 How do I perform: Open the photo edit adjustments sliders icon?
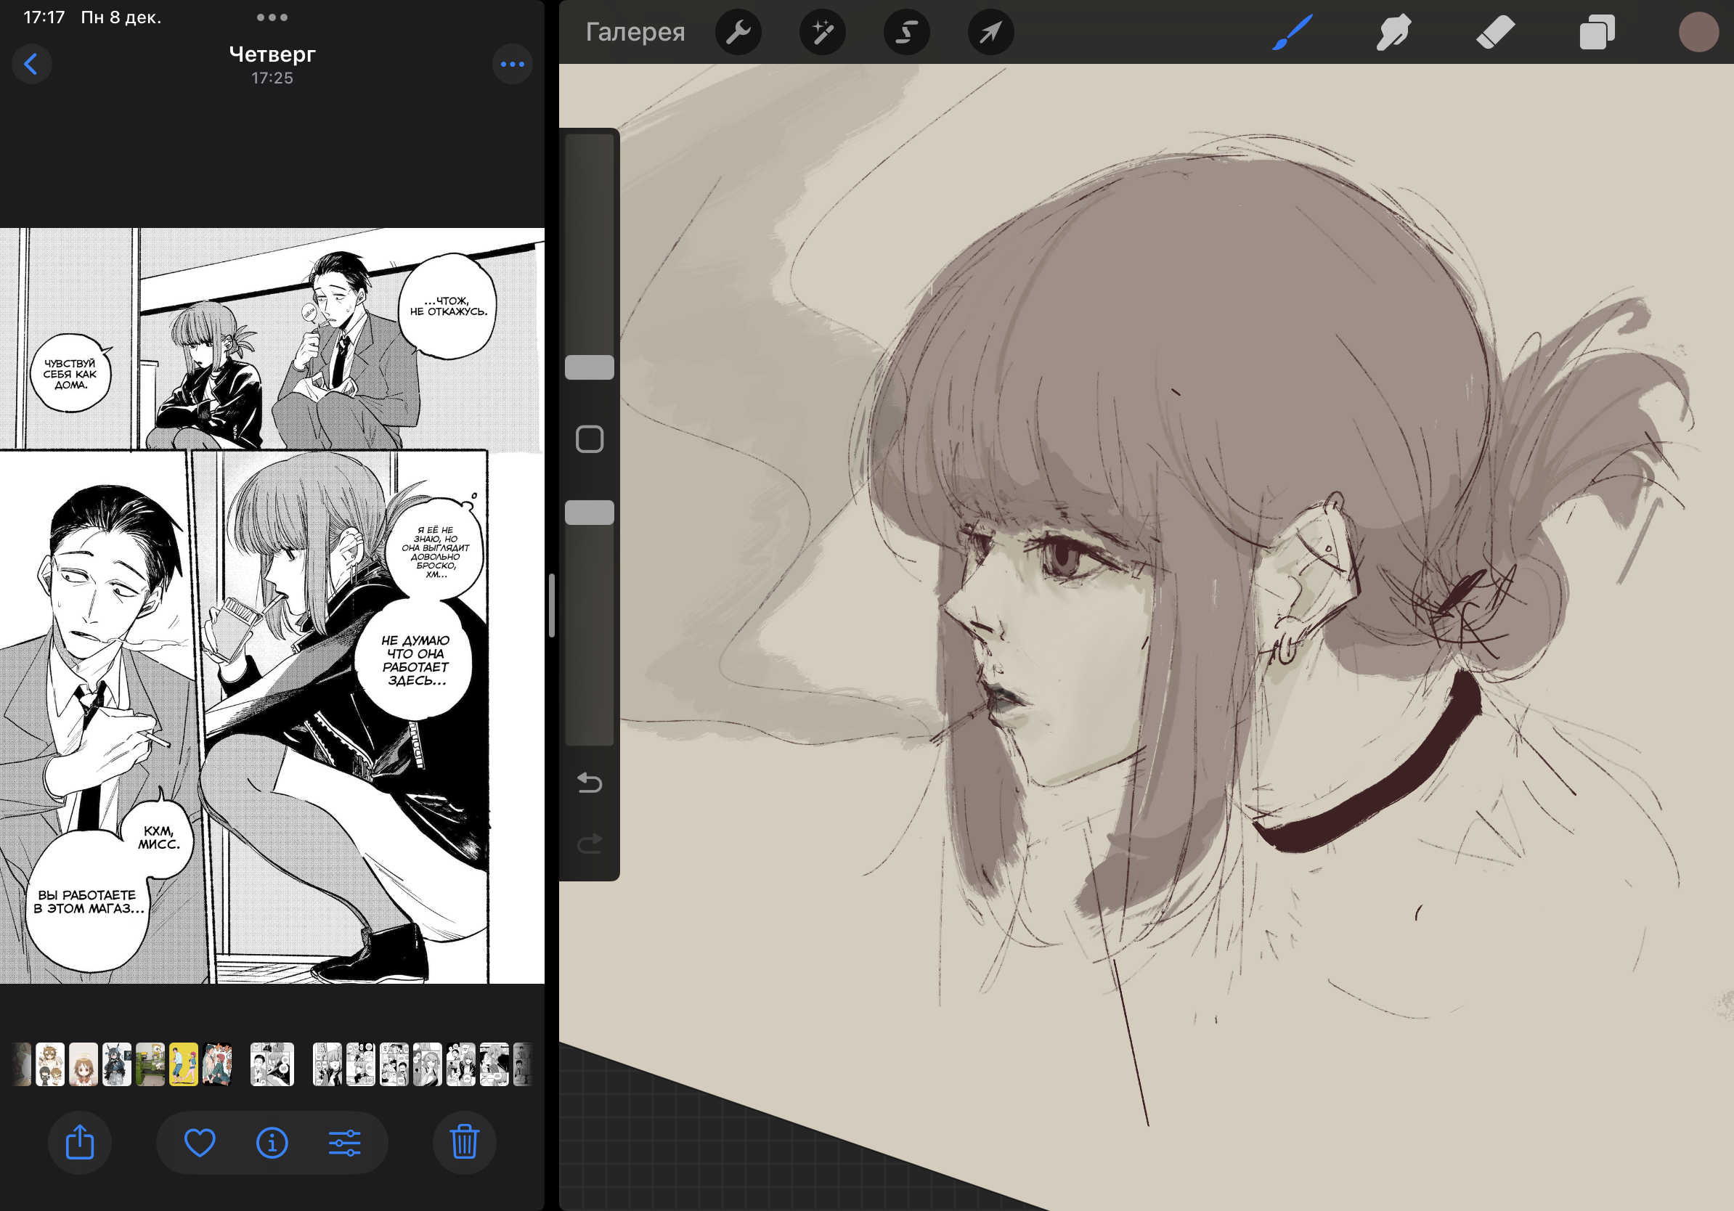(344, 1142)
